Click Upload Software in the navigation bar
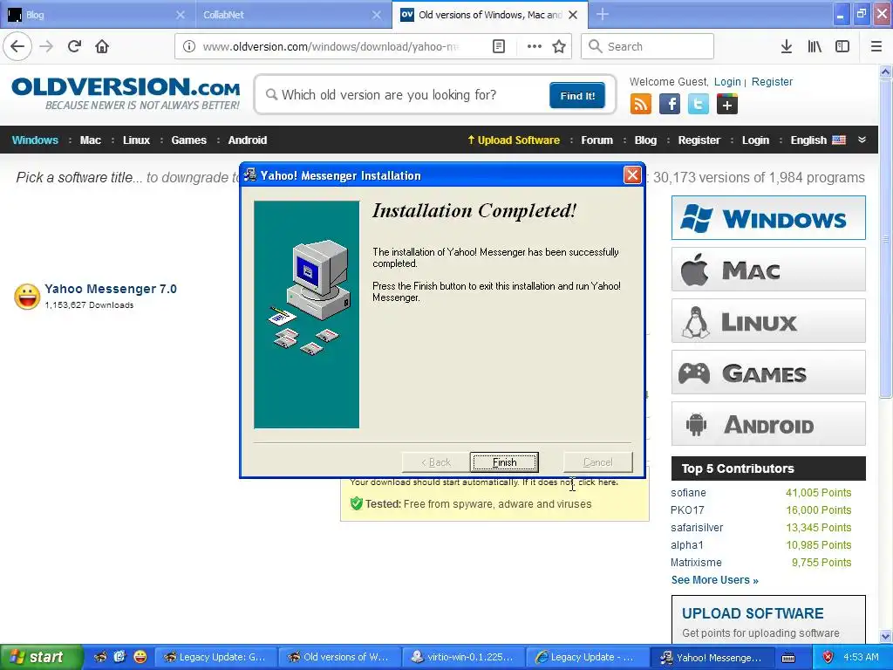 (x=514, y=140)
